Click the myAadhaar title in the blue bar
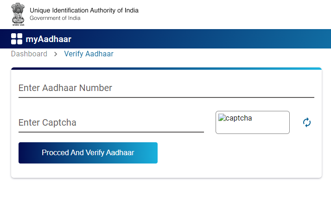This screenshot has height=206, width=331. click(x=49, y=39)
